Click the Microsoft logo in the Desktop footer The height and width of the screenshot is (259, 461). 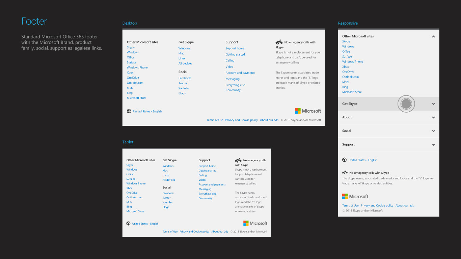click(x=308, y=111)
